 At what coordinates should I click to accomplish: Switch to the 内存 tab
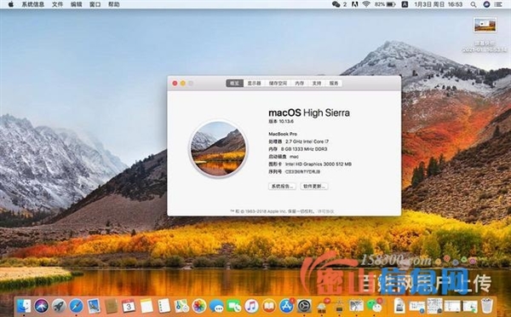tap(300, 84)
